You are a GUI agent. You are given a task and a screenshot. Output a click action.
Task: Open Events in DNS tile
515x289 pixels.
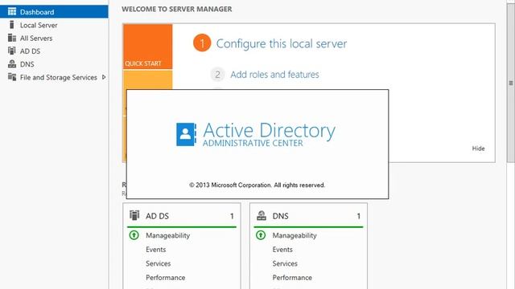(282, 250)
